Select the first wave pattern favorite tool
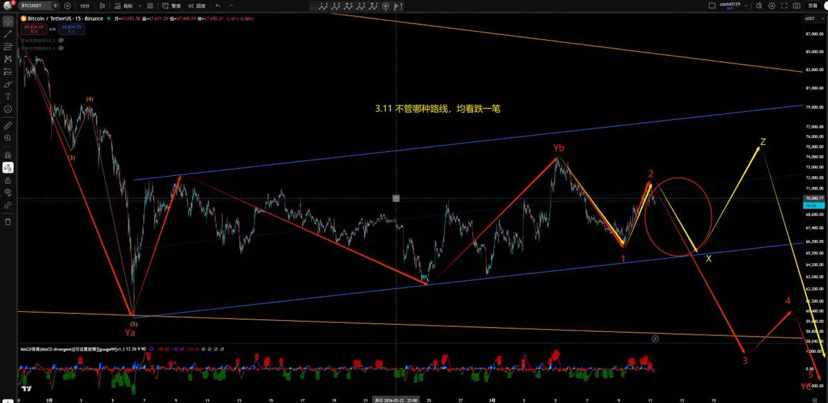The width and height of the screenshot is (828, 403). click(x=323, y=6)
